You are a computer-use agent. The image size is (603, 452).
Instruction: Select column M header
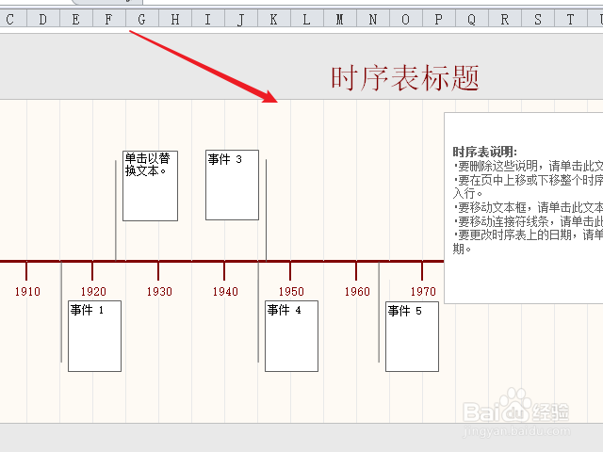[x=340, y=19]
